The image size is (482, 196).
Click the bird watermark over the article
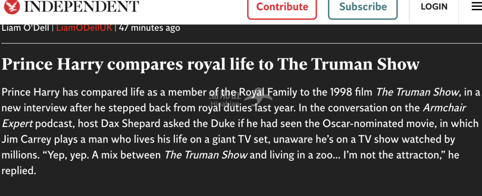258,98
